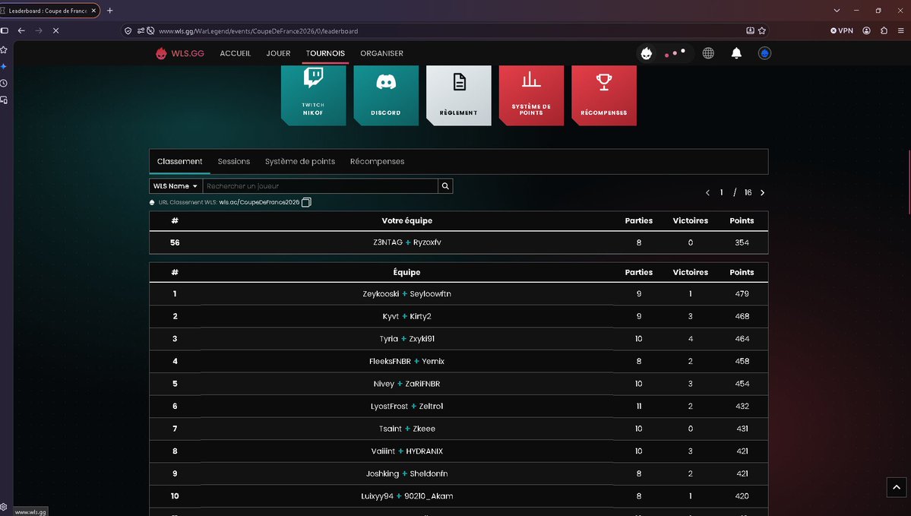Open the Récompenses tab
Viewport: 911px width, 516px height.
377,162
